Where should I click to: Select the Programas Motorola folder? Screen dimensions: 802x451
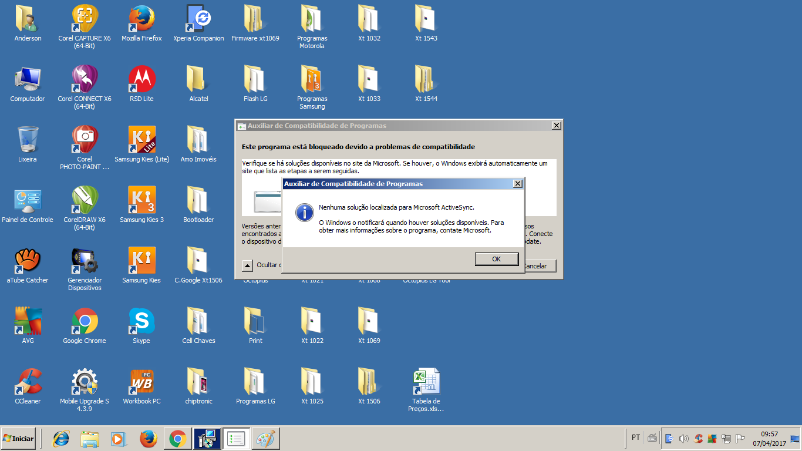point(312,26)
